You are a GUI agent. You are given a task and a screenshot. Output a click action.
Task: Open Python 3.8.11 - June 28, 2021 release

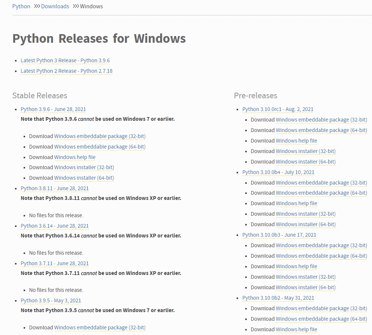tap(55, 188)
